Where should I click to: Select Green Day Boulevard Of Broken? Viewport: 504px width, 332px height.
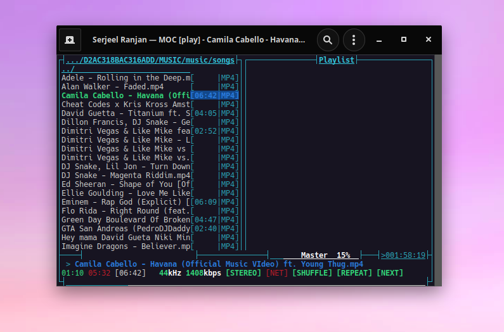click(x=150, y=219)
